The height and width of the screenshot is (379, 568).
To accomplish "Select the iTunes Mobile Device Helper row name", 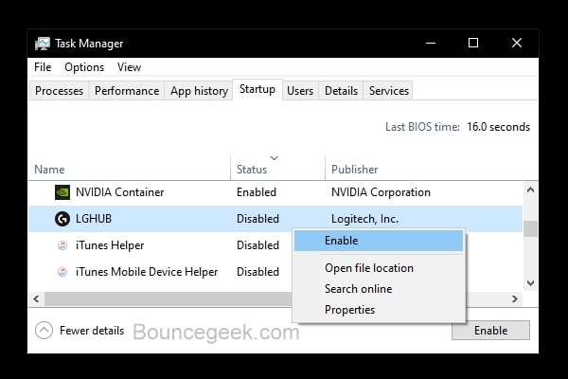I will pyautogui.click(x=147, y=272).
